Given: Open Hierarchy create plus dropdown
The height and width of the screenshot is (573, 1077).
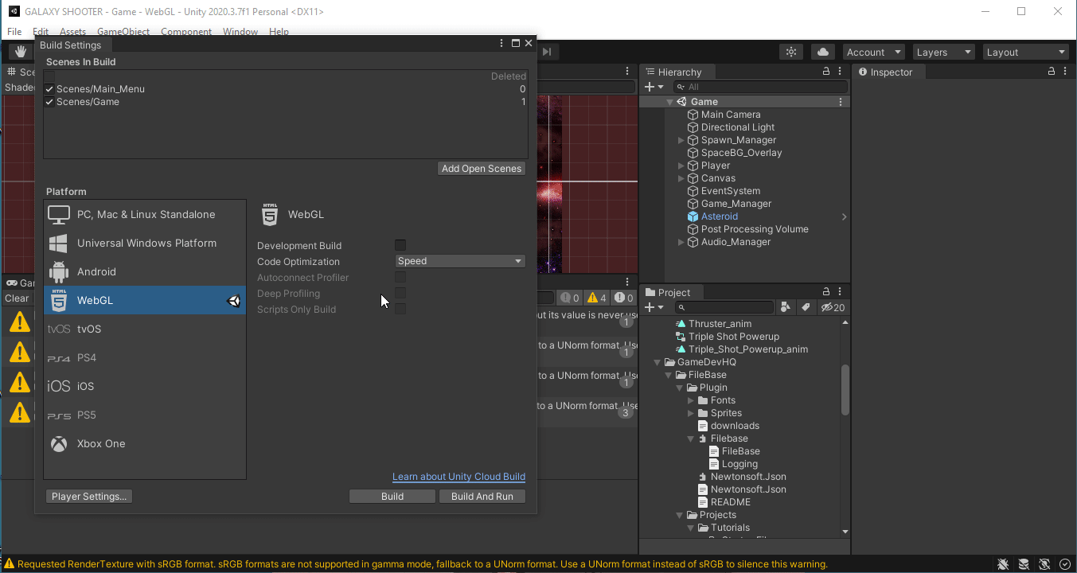Looking at the screenshot, I should tap(654, 87).
